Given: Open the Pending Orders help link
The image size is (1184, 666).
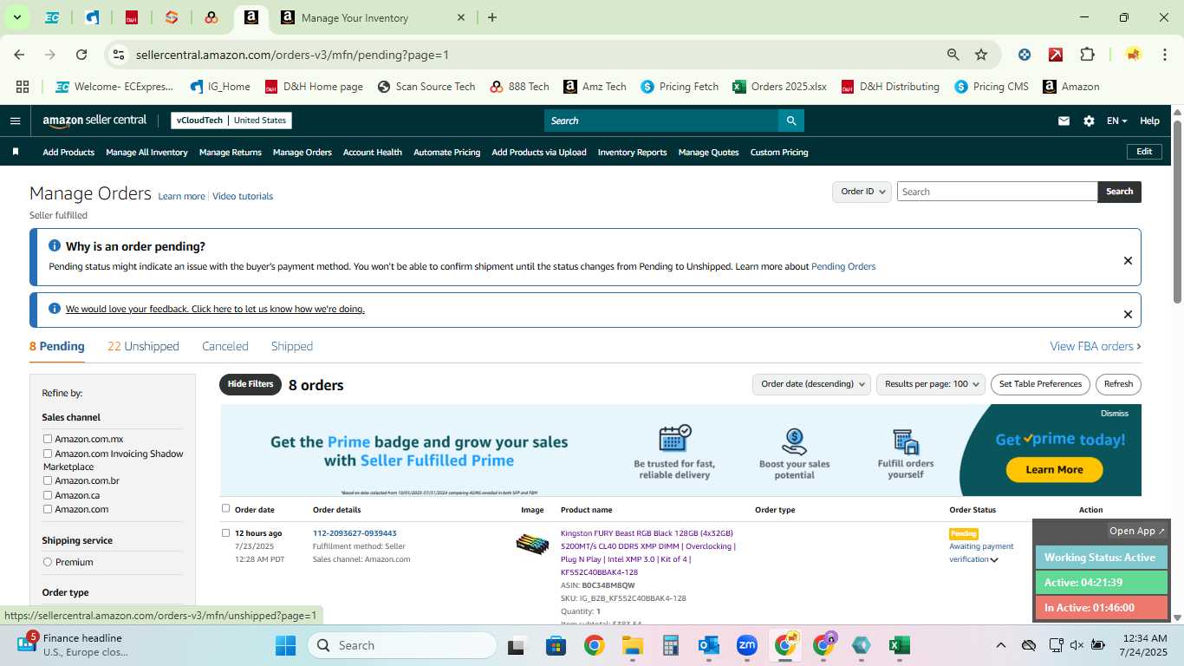Looking at the screenshot, I should tap(843, 266).
